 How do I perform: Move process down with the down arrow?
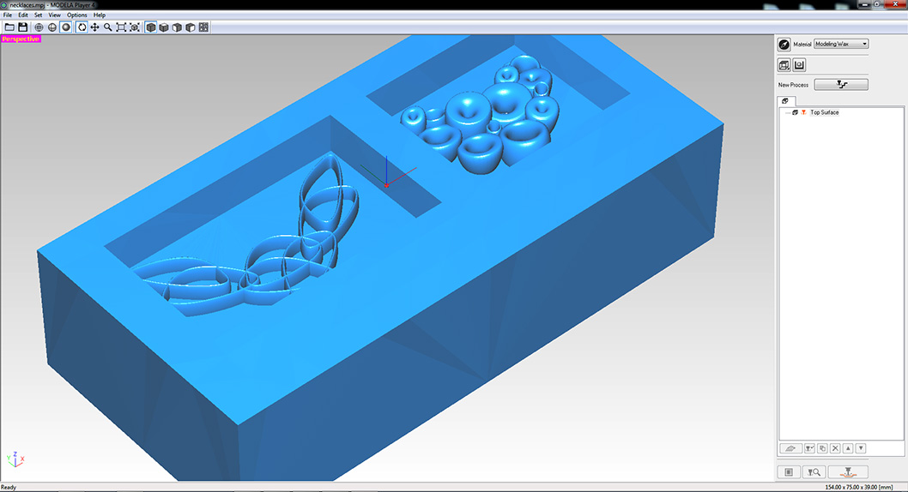pyautogui.click(x=861, y=448)
